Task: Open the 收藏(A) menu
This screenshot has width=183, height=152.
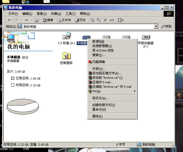Action: (56, 14)
